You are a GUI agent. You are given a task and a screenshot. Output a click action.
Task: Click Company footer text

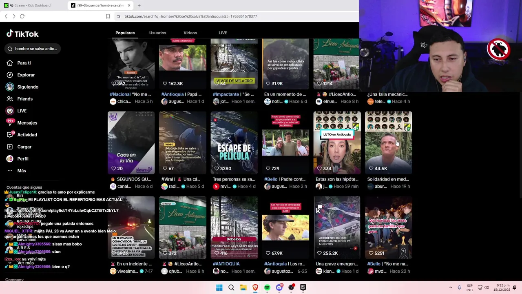pyautogui.click(x=14, y=280)
